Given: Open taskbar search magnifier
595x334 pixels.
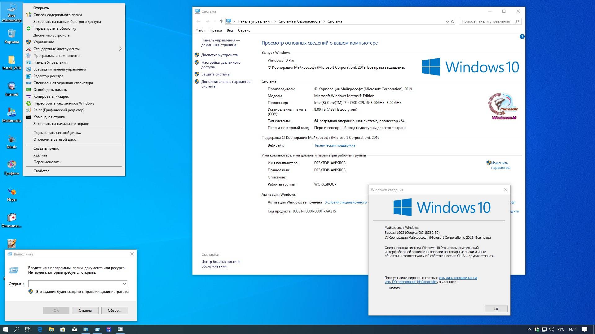Looking at the screenshot, I should pos(17,329).
